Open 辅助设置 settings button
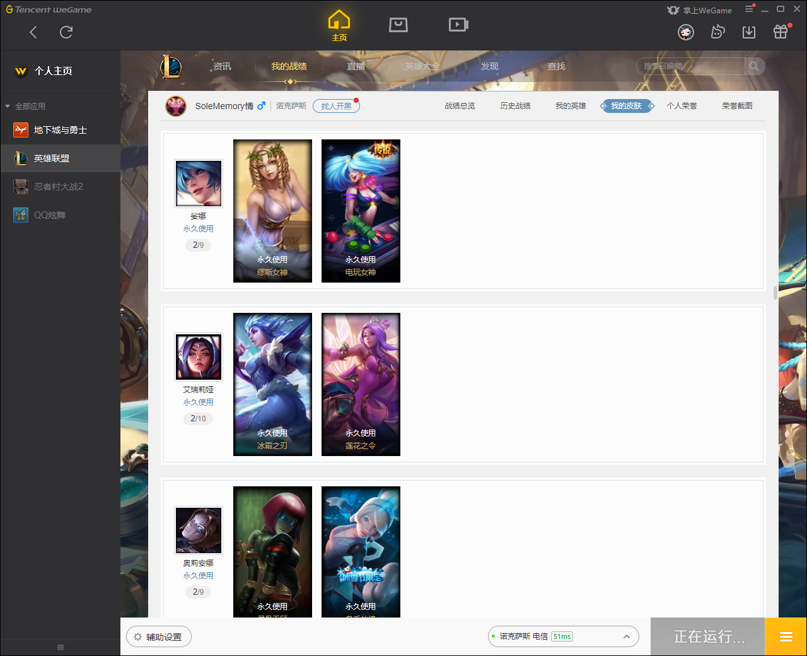This screenshot has height=656, width=807. [x=158, y=637]
